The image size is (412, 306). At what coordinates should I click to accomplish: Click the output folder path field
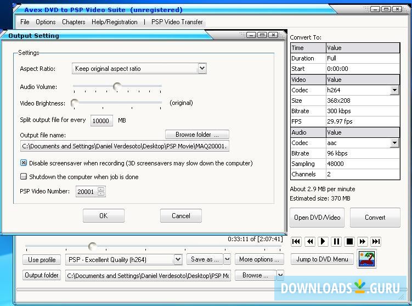[x=148, y=275]
